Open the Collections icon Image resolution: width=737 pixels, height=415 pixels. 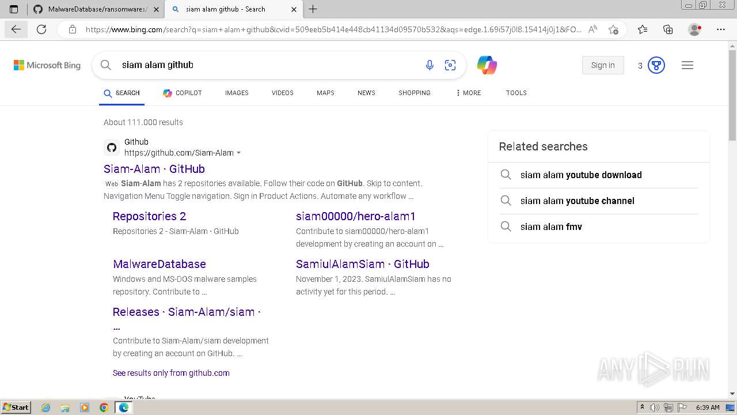[668, 29]
